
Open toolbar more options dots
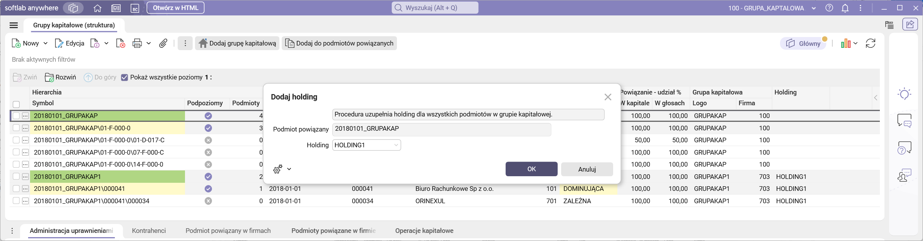click(185, 43)
